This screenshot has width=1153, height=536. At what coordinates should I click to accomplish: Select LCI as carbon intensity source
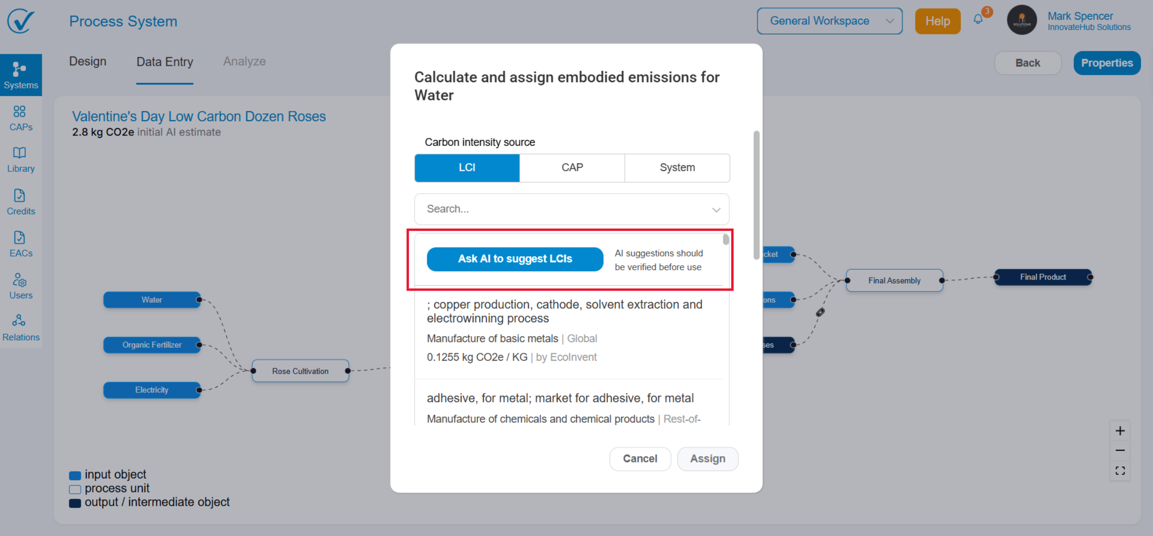(467, 168)
